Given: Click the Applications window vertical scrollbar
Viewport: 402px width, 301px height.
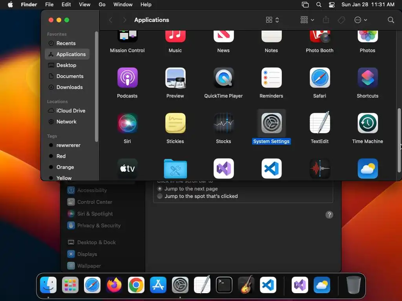Looking at the screenshot, I should [399, 140].
